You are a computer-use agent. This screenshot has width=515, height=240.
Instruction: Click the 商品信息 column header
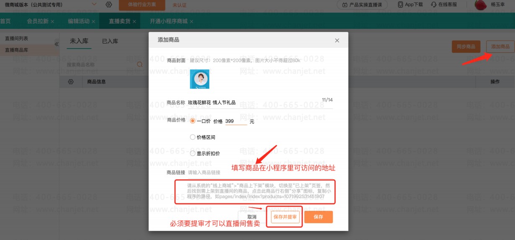coord(96,82)
